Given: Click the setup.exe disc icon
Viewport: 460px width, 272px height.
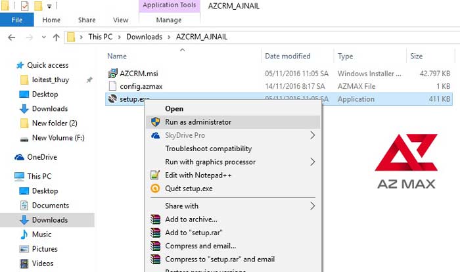Looking at the screenshot, I should (x=112, y=99).
